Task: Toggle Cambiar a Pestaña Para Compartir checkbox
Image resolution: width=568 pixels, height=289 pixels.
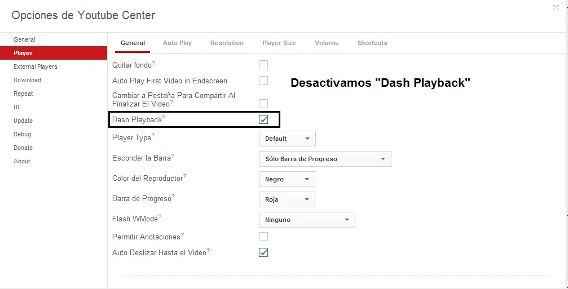Action: pos(263,104)
